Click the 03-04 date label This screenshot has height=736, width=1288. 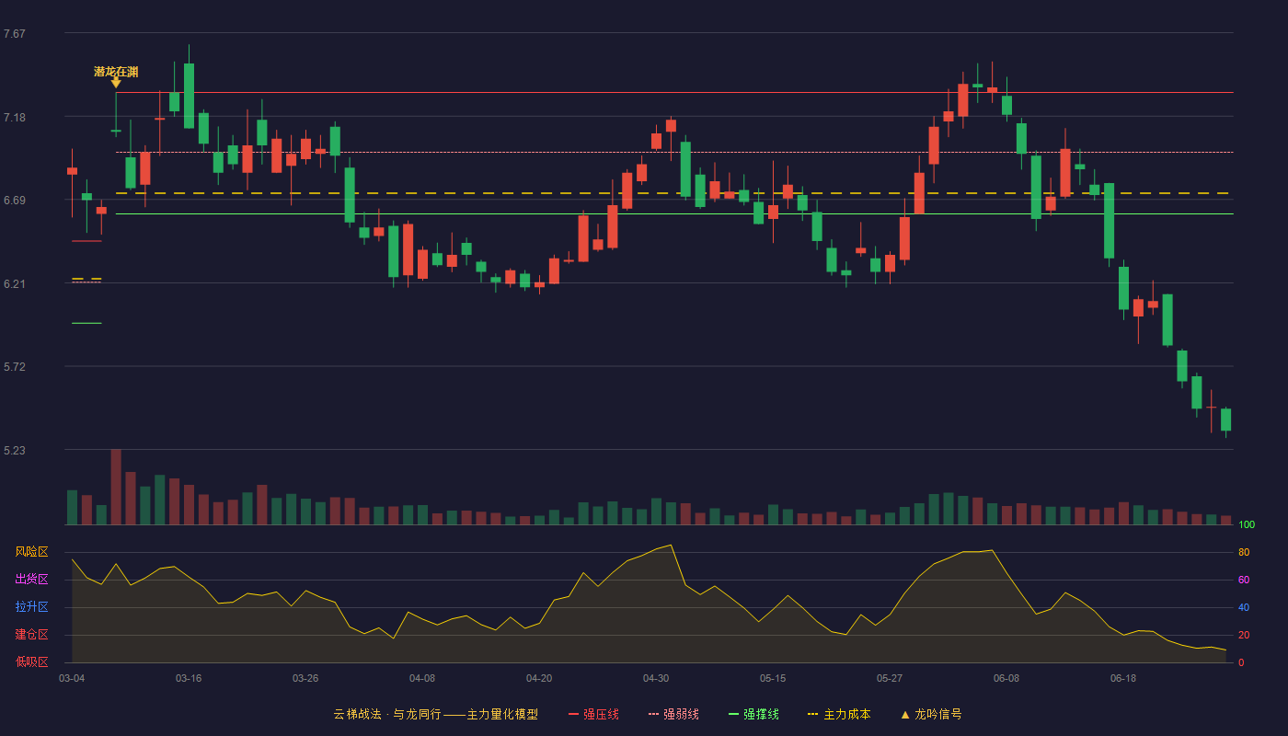coord(72,678)
